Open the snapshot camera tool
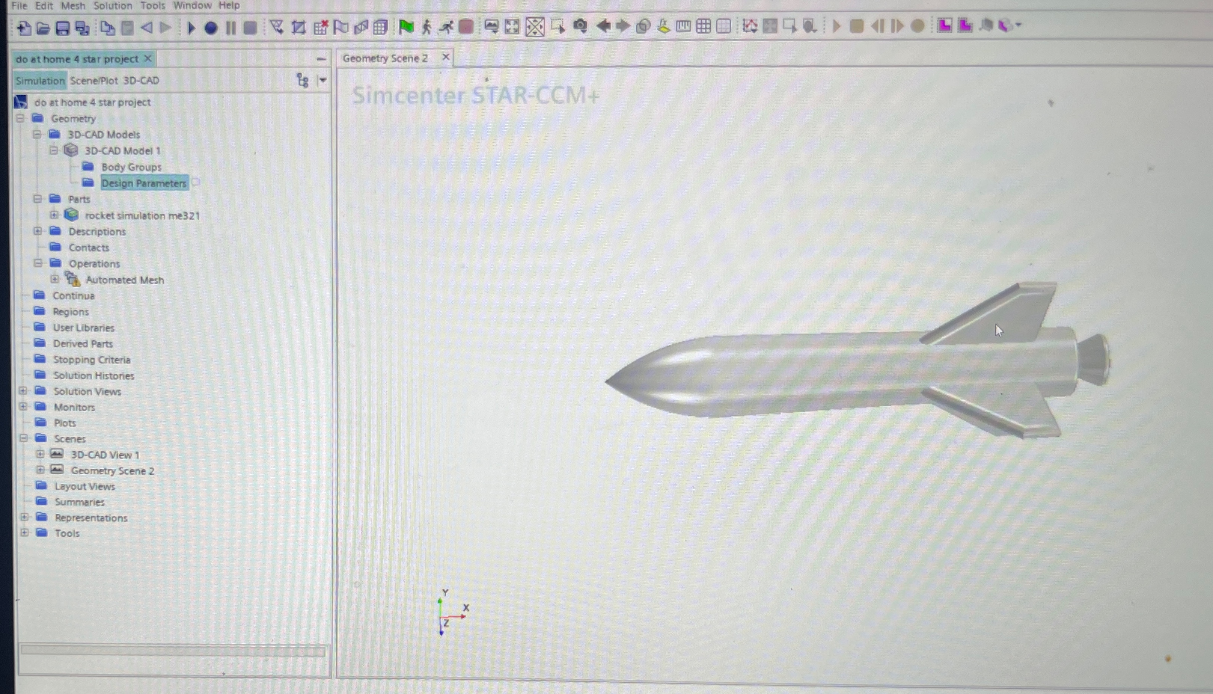The height and width of the screenshot is (694, 1213). coord(580,27)
